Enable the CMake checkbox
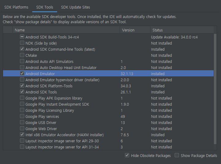Screen dimensions: 221x164 pyautogui.click(x=22, y=55)
